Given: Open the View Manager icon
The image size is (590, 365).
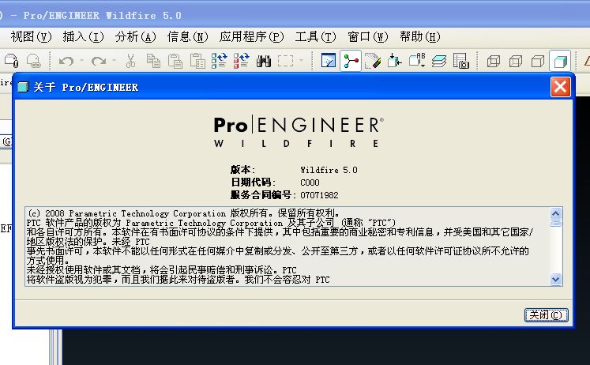Looking at the screenshot, I should click(461, 61).
